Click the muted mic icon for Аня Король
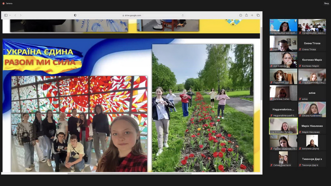This screenshot has height=186, width=331. pos(272,66)
